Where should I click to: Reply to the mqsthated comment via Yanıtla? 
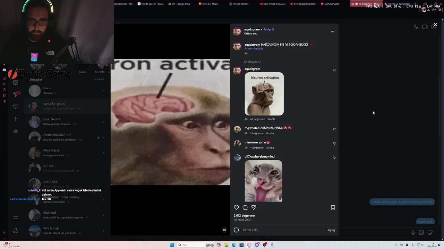coord(270,133)
